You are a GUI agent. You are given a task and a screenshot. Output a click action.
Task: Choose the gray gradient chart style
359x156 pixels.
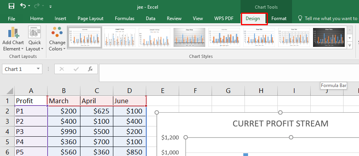[189, 37]
